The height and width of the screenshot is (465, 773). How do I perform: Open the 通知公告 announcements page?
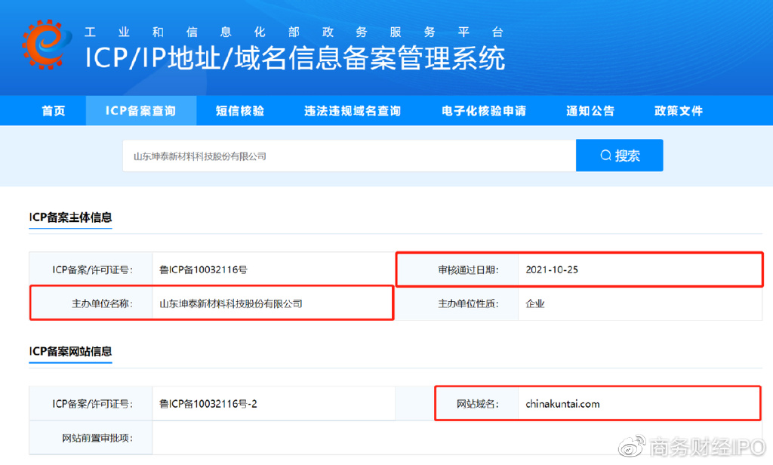pyautogui.click(x=590, y=110)
